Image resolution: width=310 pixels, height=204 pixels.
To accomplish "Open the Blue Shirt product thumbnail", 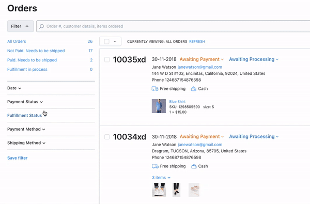I will pos(159,106).
